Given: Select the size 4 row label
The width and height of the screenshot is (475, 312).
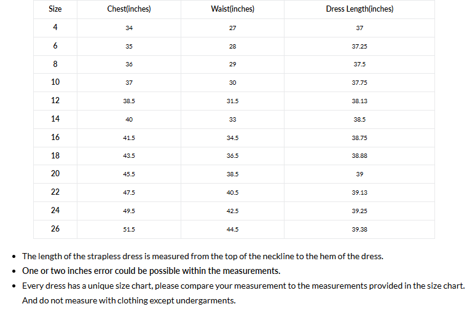Looking at the screenshot, I should [55, 27].
